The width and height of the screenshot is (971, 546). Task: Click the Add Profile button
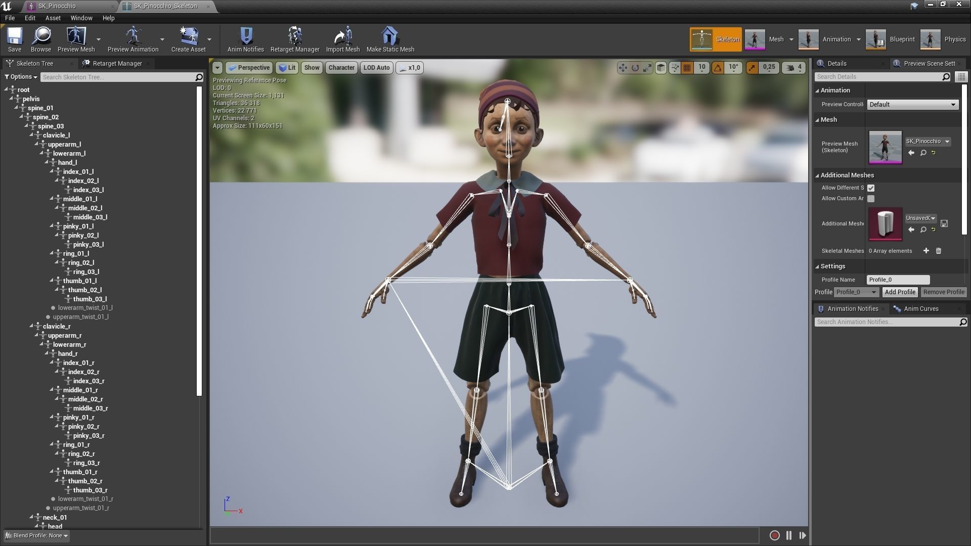coord(900,292)
